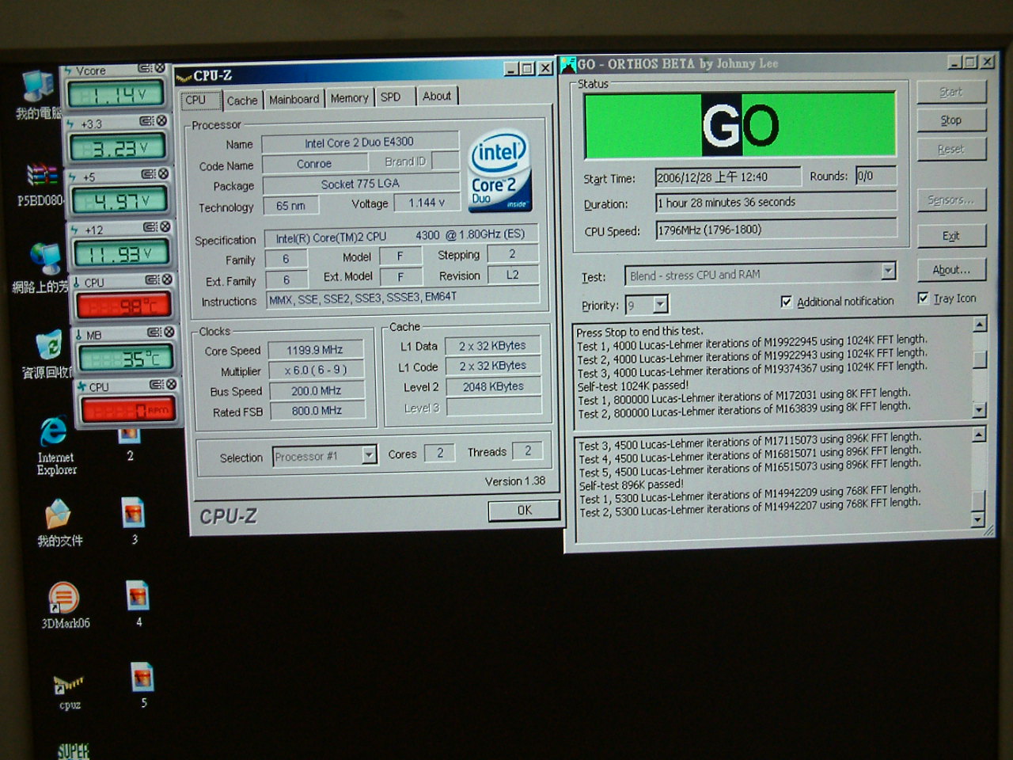Switch to the Memory tab
Image resolution: width=1013 pixels, height=760 pixels.
pyautogui.click(x=349, y=98)
